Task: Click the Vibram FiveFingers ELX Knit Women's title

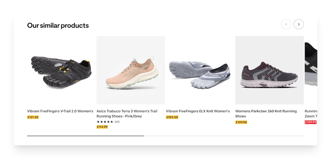Action: pos(198,111)
